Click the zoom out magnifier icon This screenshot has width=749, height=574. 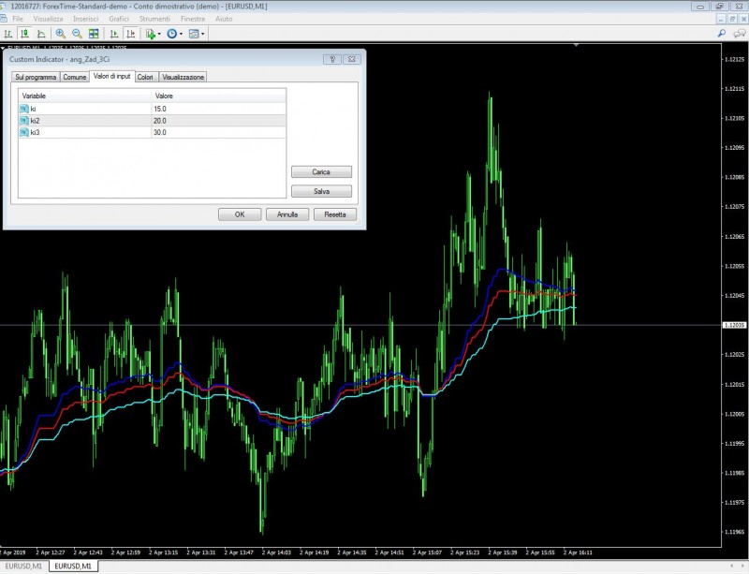(77, 34)
